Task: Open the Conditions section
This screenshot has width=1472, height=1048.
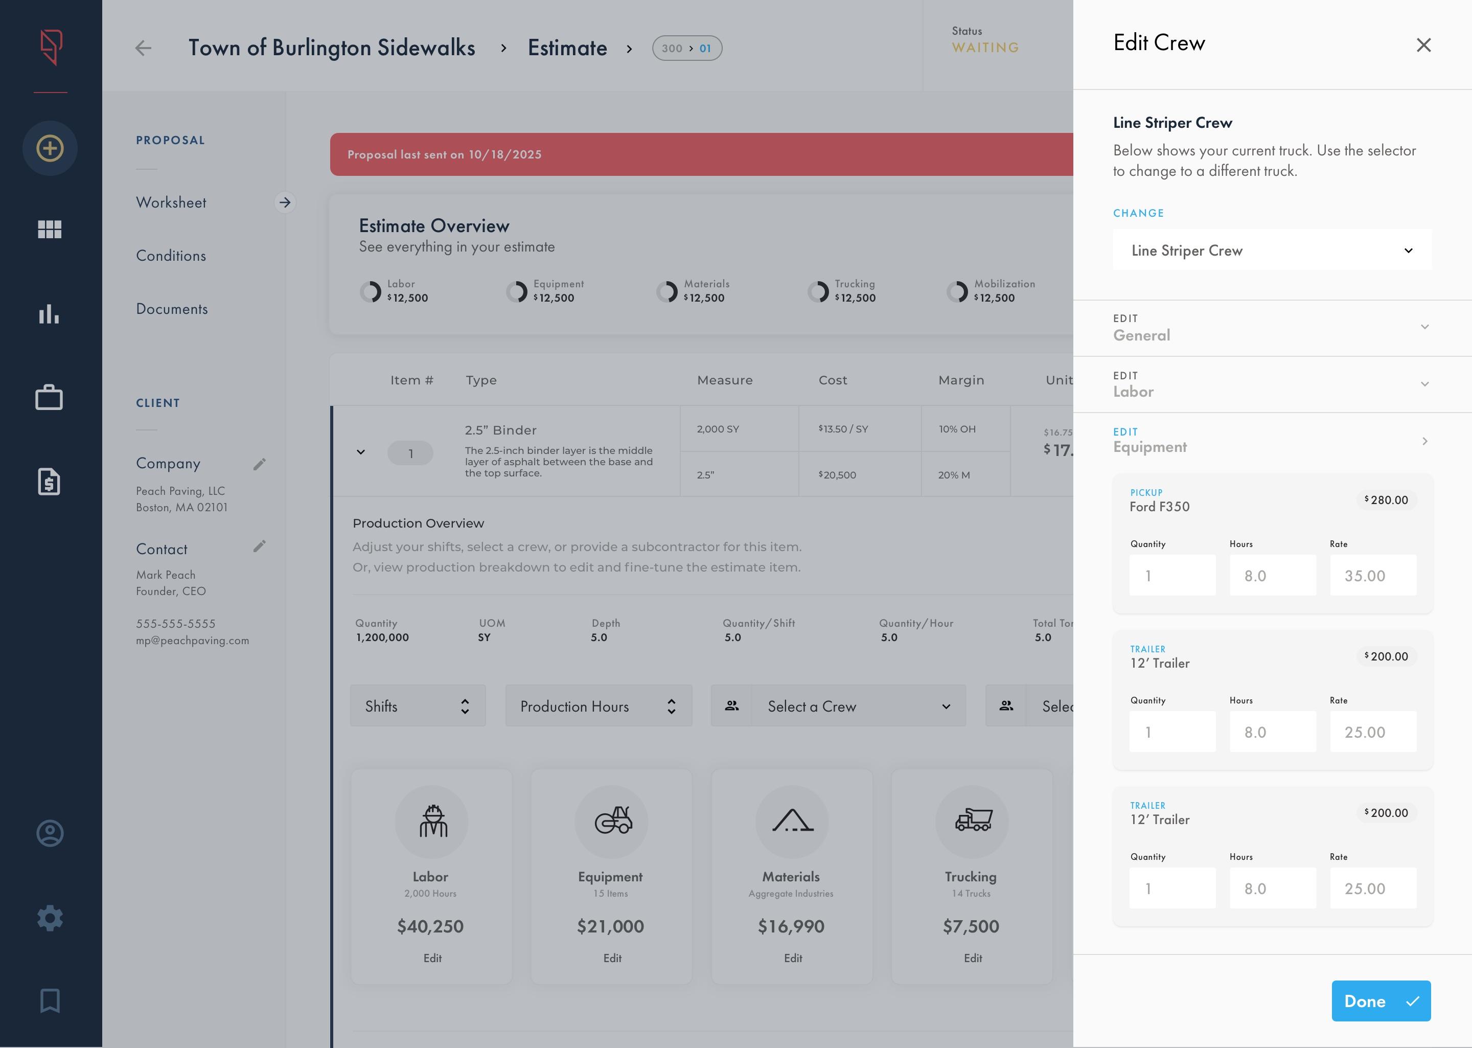Action: 170,256
